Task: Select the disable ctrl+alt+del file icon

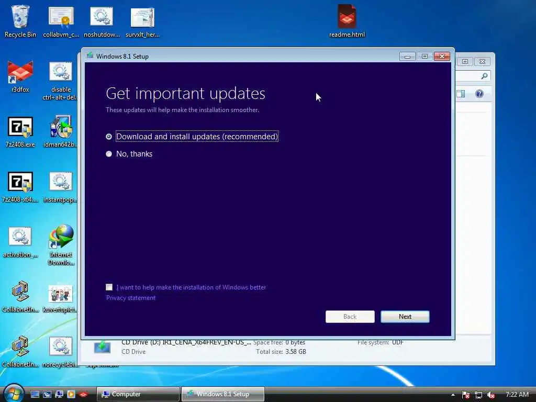Action: [x=61, y=80]
